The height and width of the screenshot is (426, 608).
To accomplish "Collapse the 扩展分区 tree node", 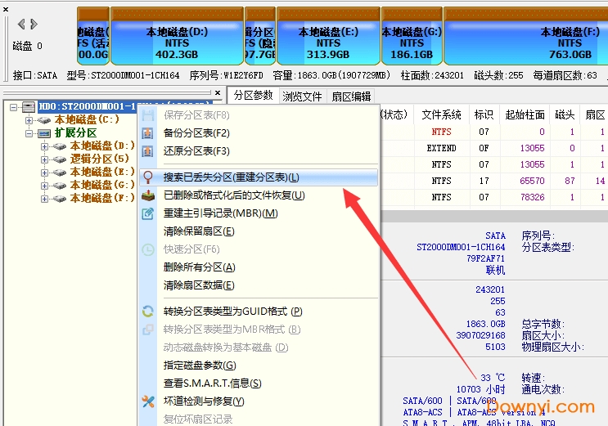I will pyautogui.click(x=29, y=133).
